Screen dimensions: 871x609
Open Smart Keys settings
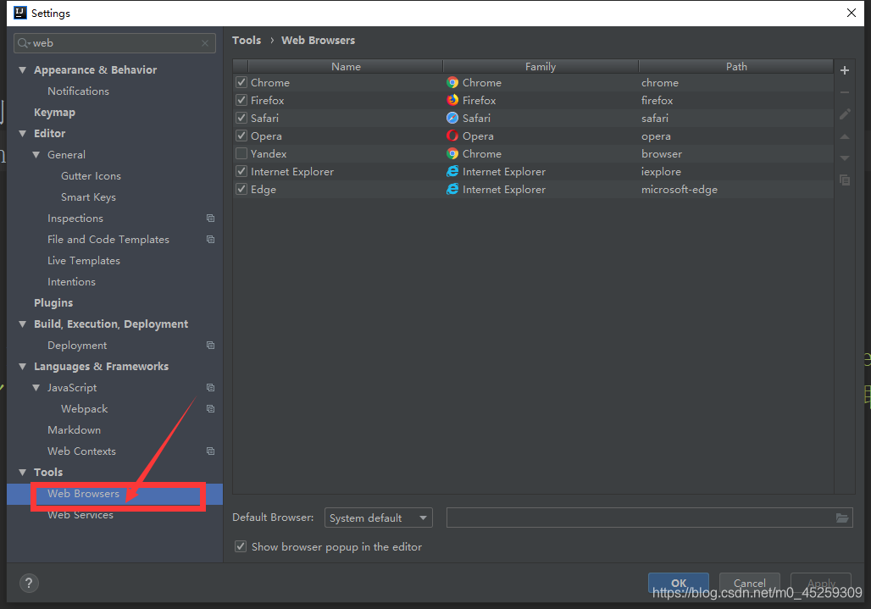pos(88,197)
